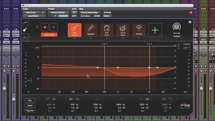Screen dimensions: 215x121
Task: Select high-shelf shape for 12500 Hz band
Action: click(164, 99)
